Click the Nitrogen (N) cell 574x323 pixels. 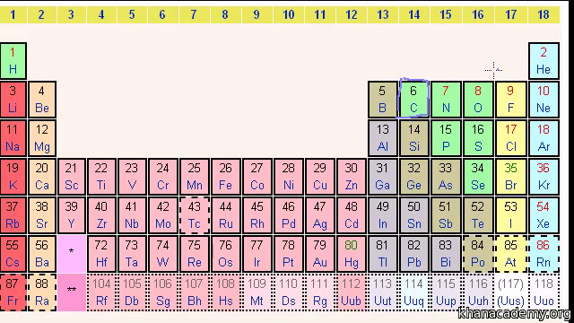point(446,100)
